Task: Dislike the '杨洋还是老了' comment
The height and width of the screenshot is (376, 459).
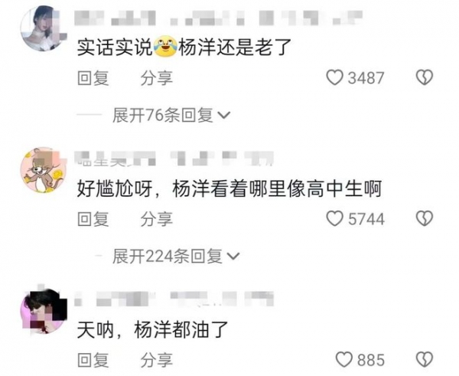Action: click(x=425, y=77)
